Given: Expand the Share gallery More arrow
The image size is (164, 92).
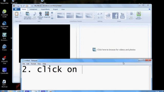Looking at the screenshot, I should [x=127, y=18].
